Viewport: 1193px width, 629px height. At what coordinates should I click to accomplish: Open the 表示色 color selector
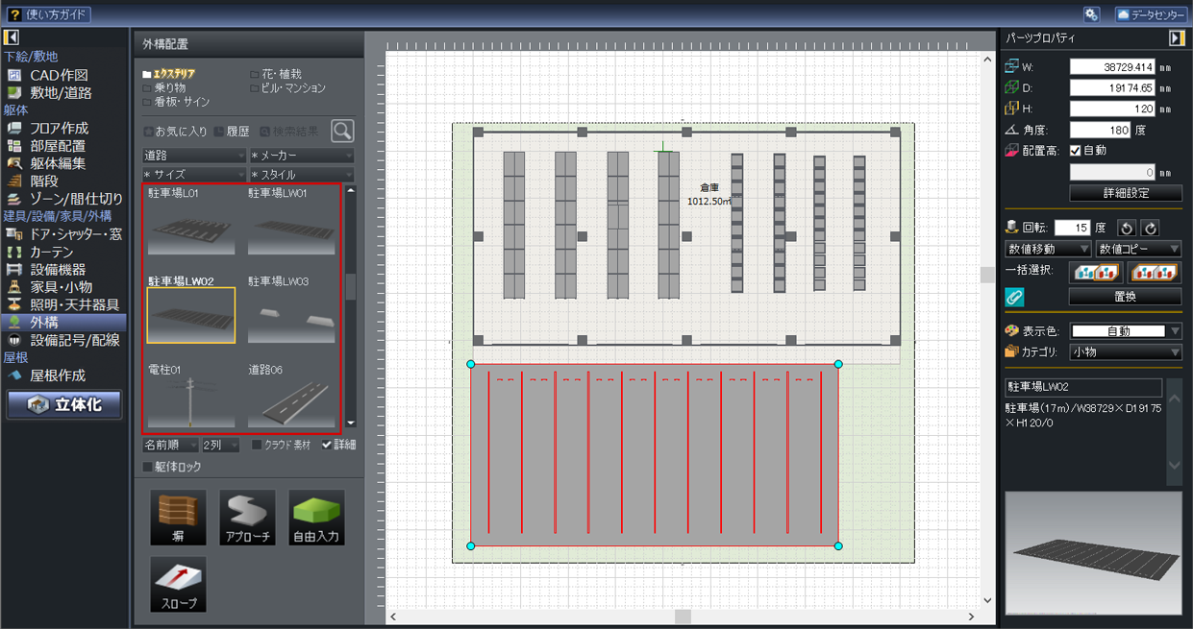pos(1126,331)
